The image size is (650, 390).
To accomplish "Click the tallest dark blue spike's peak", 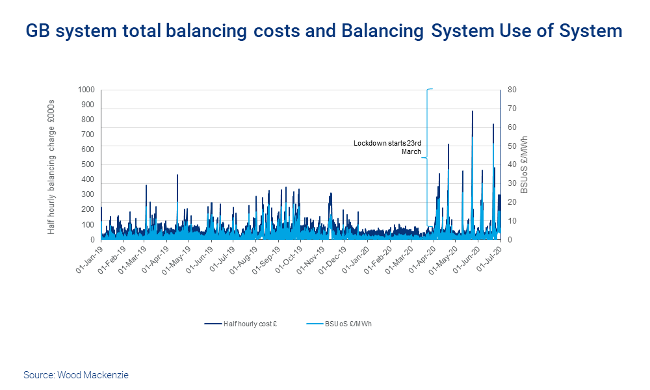I will (x=473, y=111).
